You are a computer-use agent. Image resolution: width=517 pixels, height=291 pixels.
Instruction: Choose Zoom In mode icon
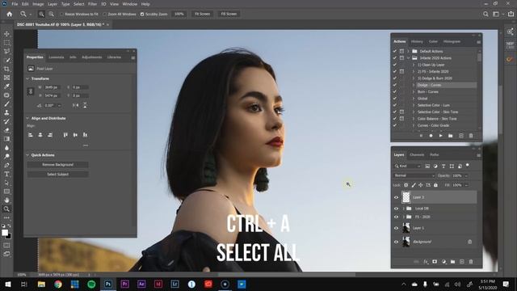(41, 15)
